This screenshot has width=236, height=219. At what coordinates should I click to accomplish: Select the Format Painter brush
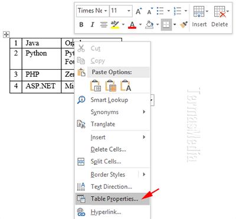pos(183,25)
